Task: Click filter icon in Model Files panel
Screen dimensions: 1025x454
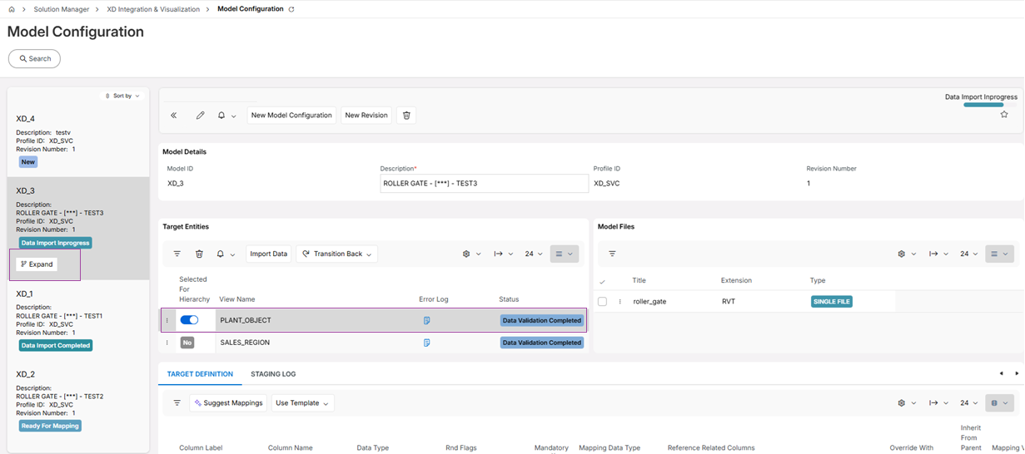Action: tap(612, 254)
